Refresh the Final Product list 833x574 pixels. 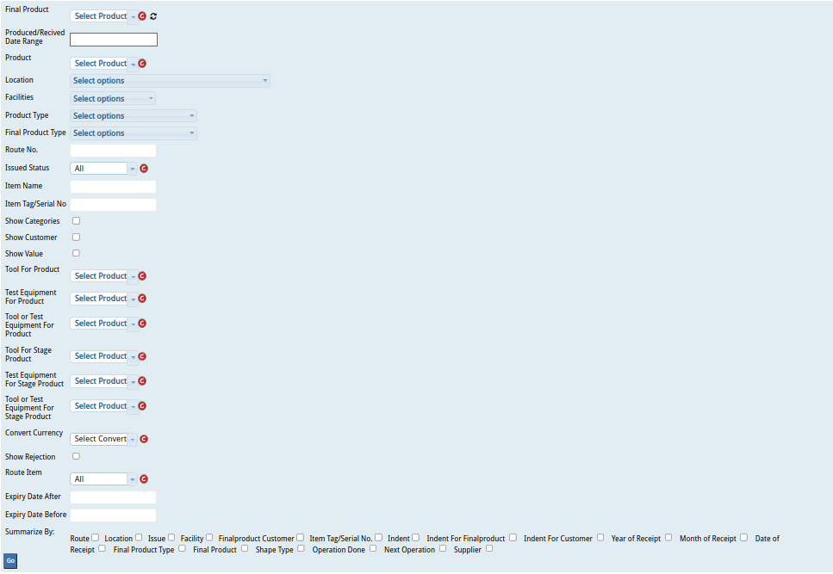pyautogui.click(x=153, y=15)
